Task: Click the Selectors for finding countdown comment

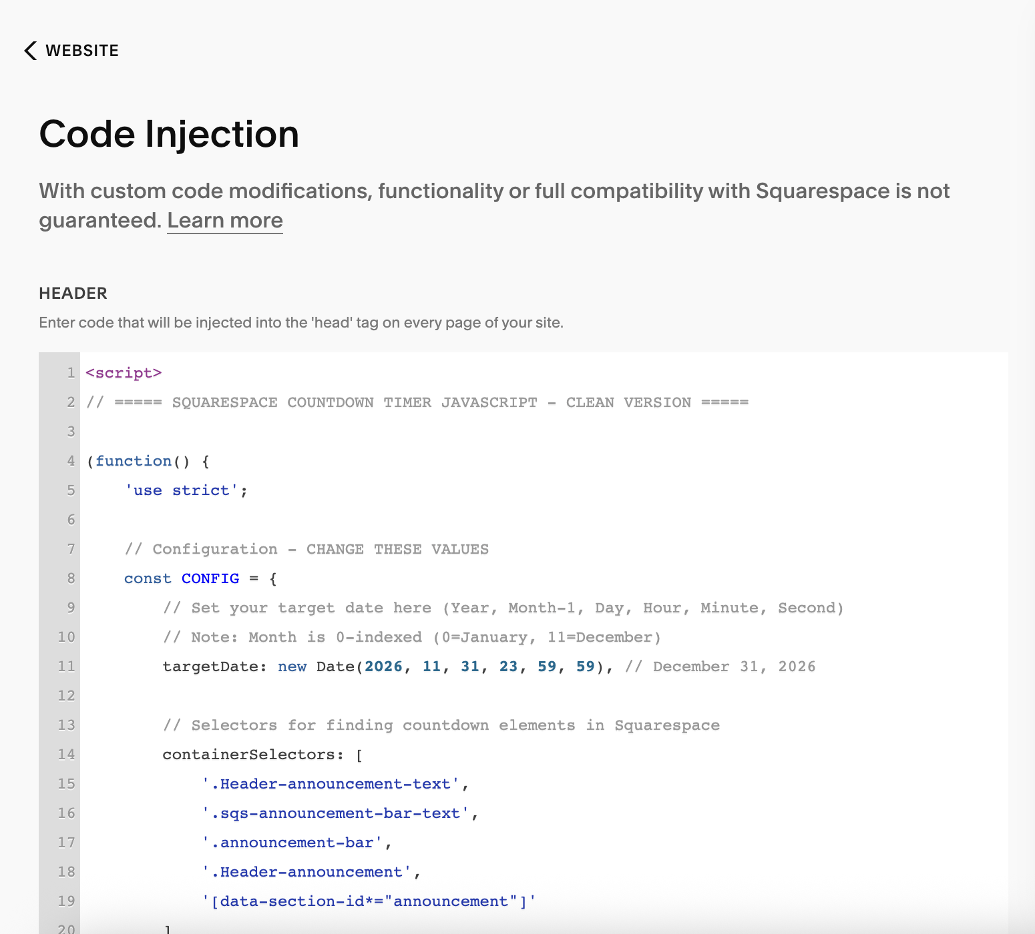Action: [441, 725]
